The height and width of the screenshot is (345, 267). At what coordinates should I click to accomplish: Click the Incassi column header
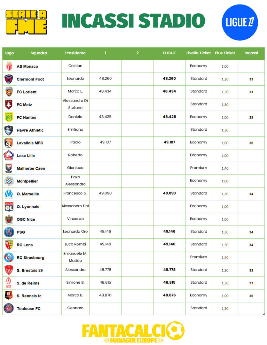[x=251, y=53]
